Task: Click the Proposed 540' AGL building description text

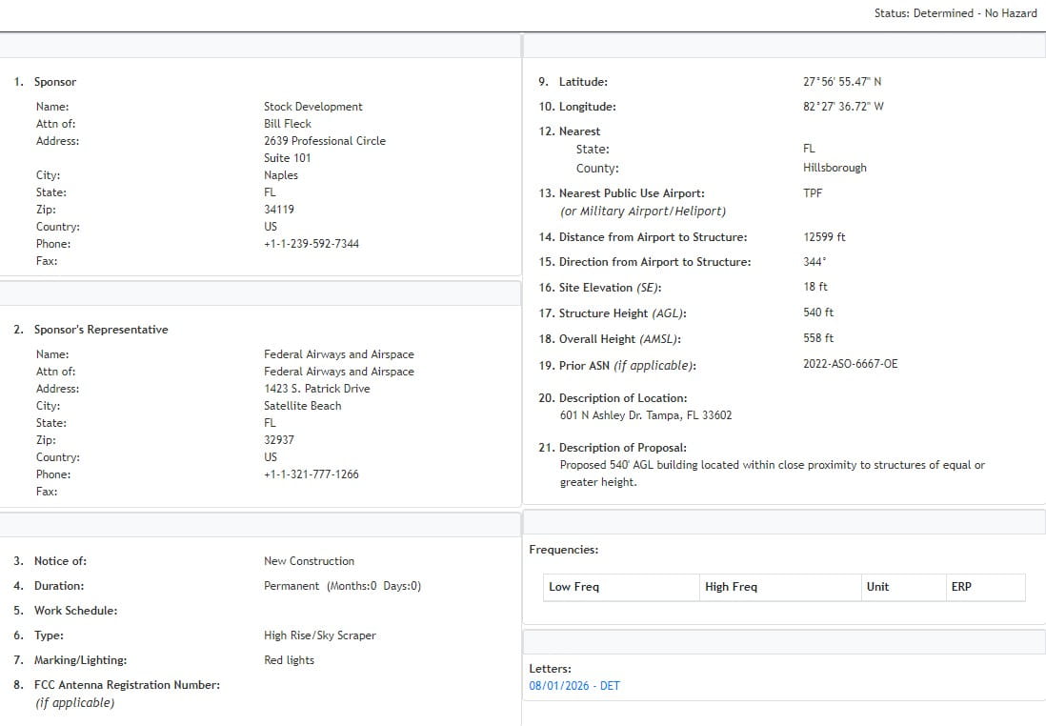Action: pos(772,465)
